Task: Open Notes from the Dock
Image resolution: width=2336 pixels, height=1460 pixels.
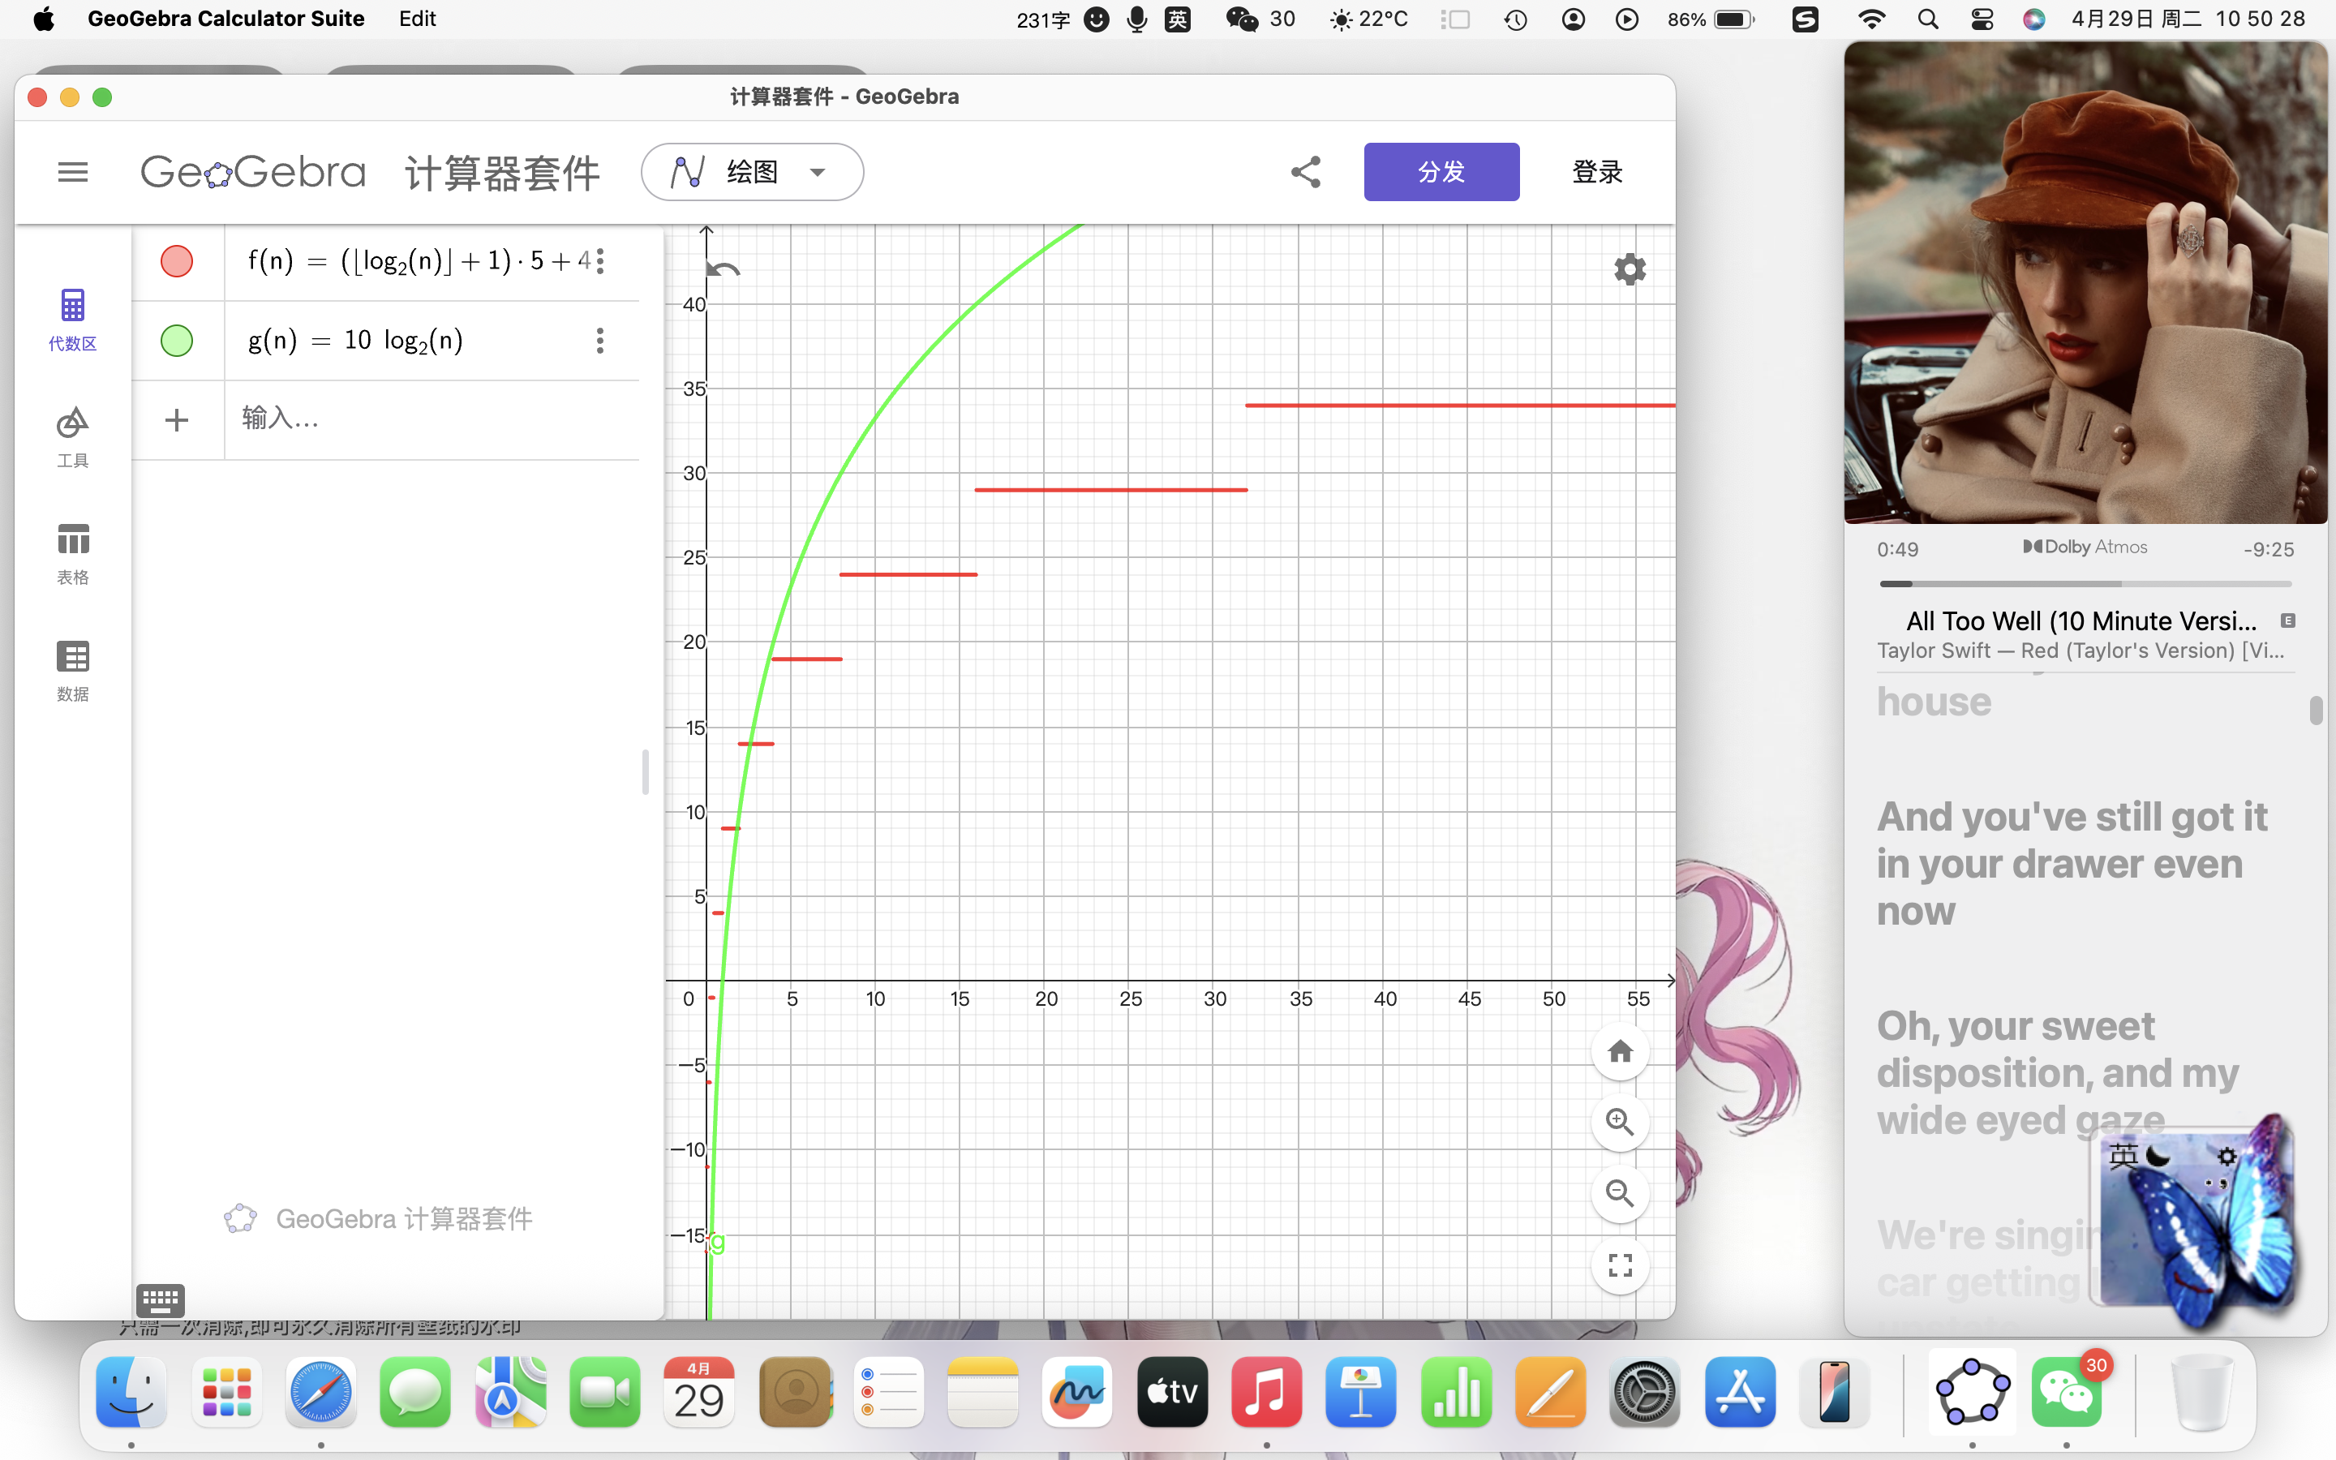Action: coord(983,1393)
